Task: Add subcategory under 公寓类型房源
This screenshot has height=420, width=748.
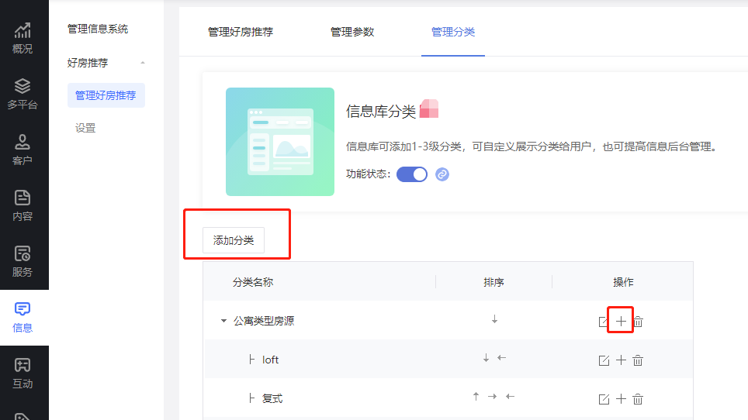Action: (x=621, y=322)
